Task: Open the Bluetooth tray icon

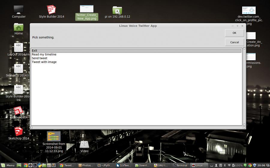Action: 225,165
